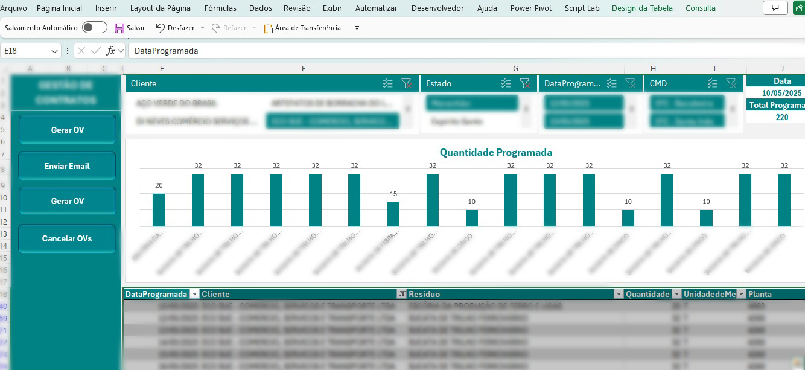This screenshot has width=805, height=370.
Task: Open the Dados ribbon tab
Action: pos(261,8)
